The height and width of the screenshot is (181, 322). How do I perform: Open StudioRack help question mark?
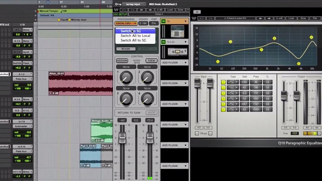pos(188,10)
